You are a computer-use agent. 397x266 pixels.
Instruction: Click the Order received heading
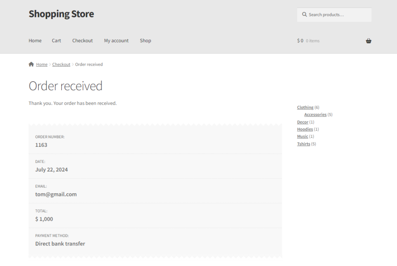click(65, 86)
